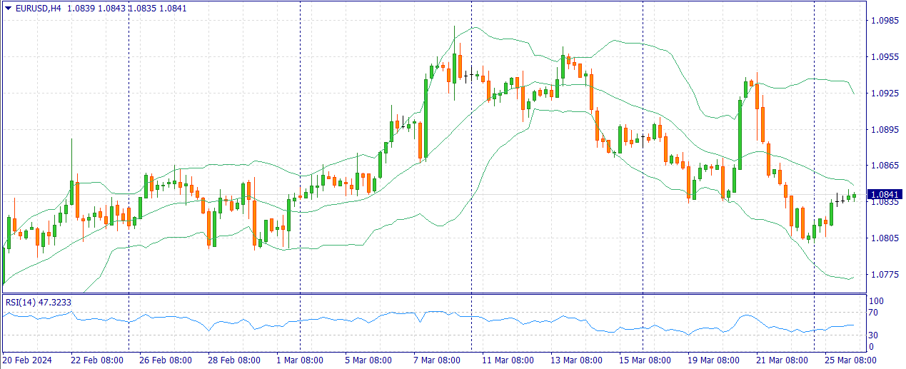This screenshot has width=906, height=369.
Task: Pick the 19 Mar 08:00 time label
Action: pos(713,360)
